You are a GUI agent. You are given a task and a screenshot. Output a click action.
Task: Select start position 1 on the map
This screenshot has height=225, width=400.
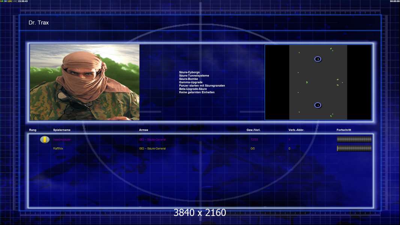pos(317,105)
